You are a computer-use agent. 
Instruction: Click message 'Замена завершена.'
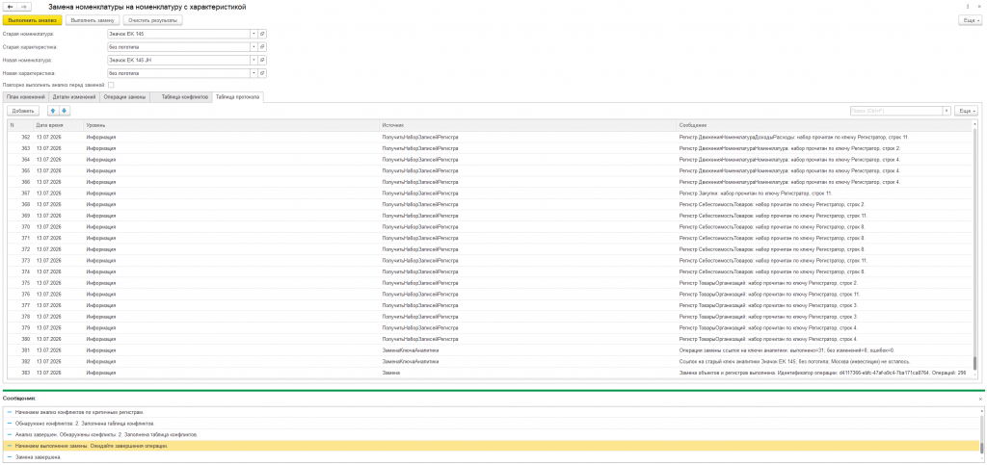(x=39, y=457)
